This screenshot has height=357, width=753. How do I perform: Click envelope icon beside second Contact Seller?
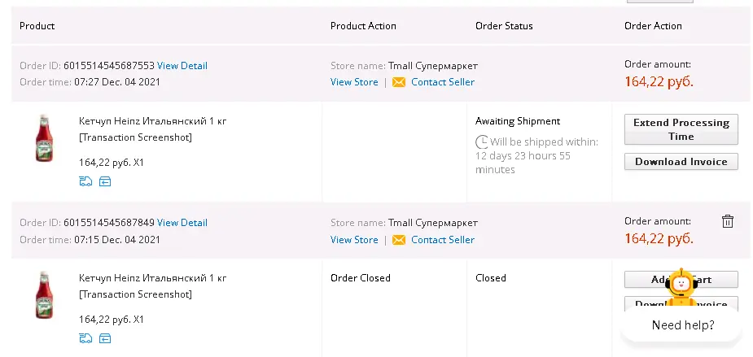(399, 239)
